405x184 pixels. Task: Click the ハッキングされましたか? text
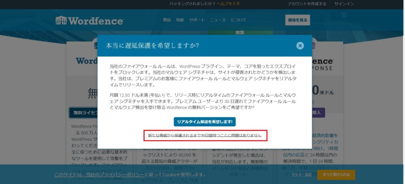193,4
